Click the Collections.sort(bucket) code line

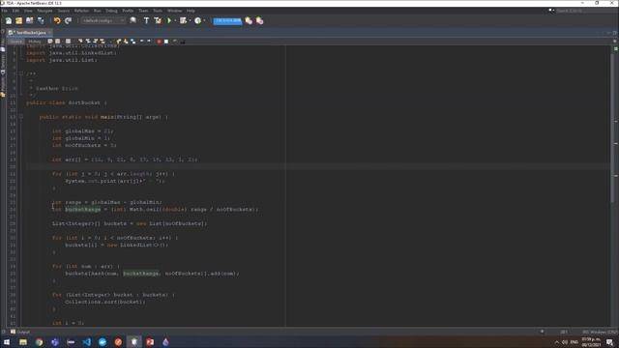(105, 302)
